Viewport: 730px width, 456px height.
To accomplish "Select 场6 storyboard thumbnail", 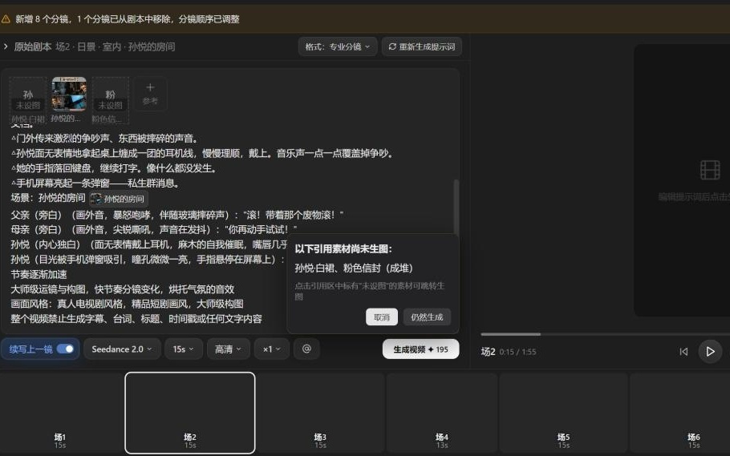I will pos(680,413).
